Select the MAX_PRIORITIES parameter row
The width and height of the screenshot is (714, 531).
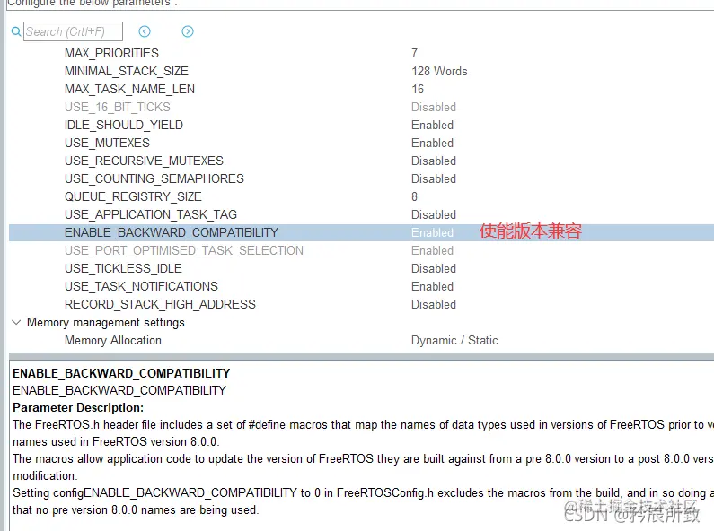pos(111,53)
